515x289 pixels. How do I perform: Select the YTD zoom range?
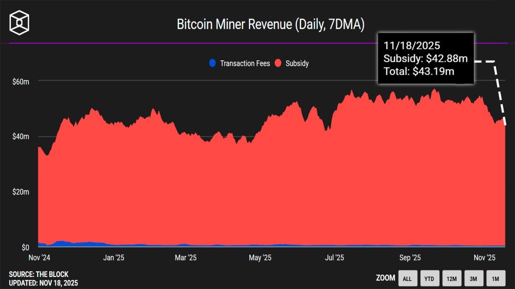point(430,278)
